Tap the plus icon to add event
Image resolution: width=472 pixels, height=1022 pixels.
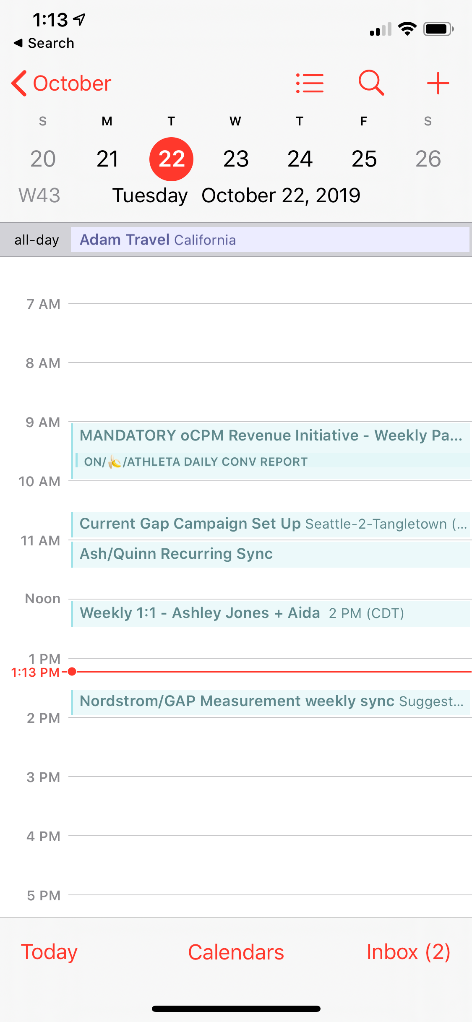coord(438,83)
